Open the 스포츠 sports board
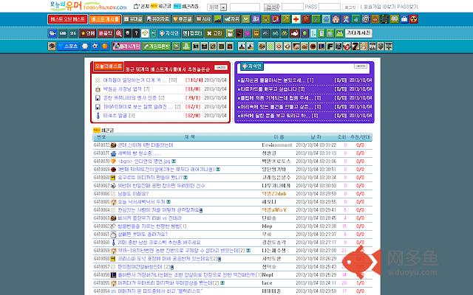Viewport: 473px width, 295px height. [x=68, y=46]
